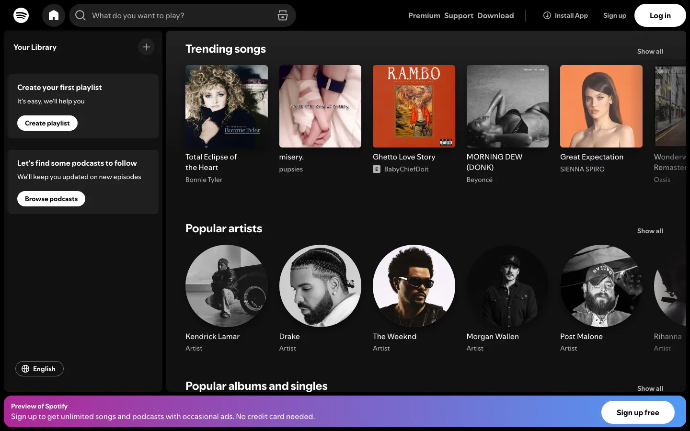
Task: Click explicit E badge on Ghetto Love Story
Action: click(x=377, y=169)
